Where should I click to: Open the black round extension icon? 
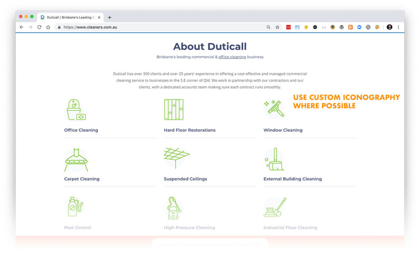coord(315,27)
